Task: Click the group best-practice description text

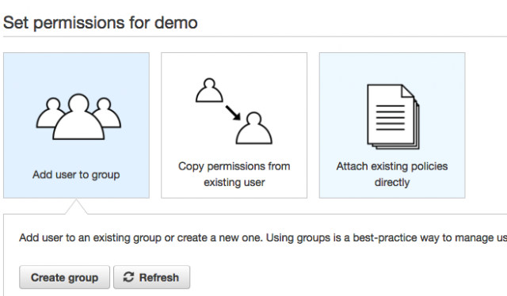Action: point(263,238)
